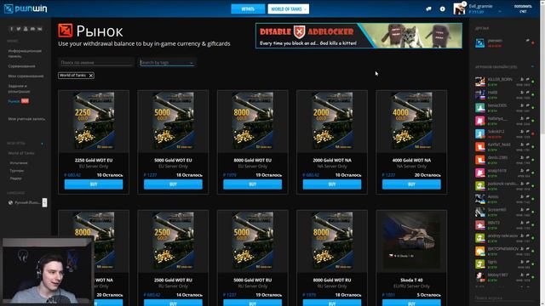This screenshot has width=545, height=306.
Task: Open the Skoda T 40 tank thumbnail
Action: [411, 241]
